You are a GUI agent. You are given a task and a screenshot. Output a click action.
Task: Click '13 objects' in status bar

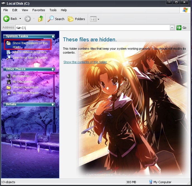click(8, 182)
